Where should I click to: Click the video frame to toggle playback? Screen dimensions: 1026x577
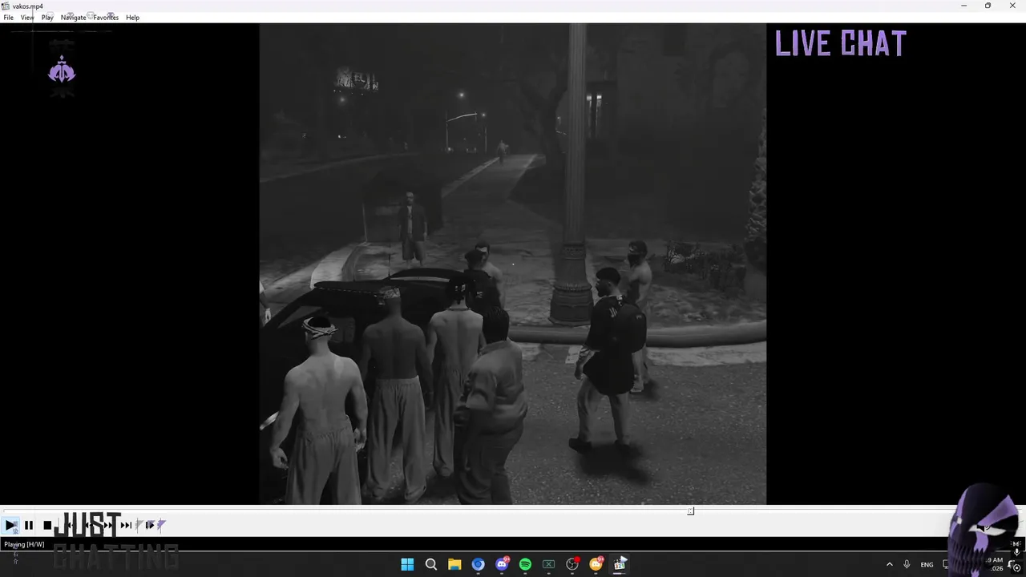coord(512,264)
